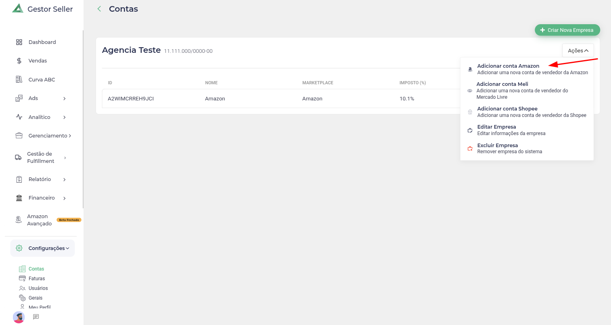Image resolution: width=611 pixels, height=325 pixels.
Task: Click the Dashboard grid icon in sidebar
Action: pyautogui.click(x=19, y=42)
